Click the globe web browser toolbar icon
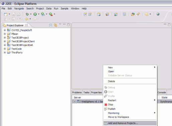Viewport: 172px width, 126px height. tap(158, 14)
